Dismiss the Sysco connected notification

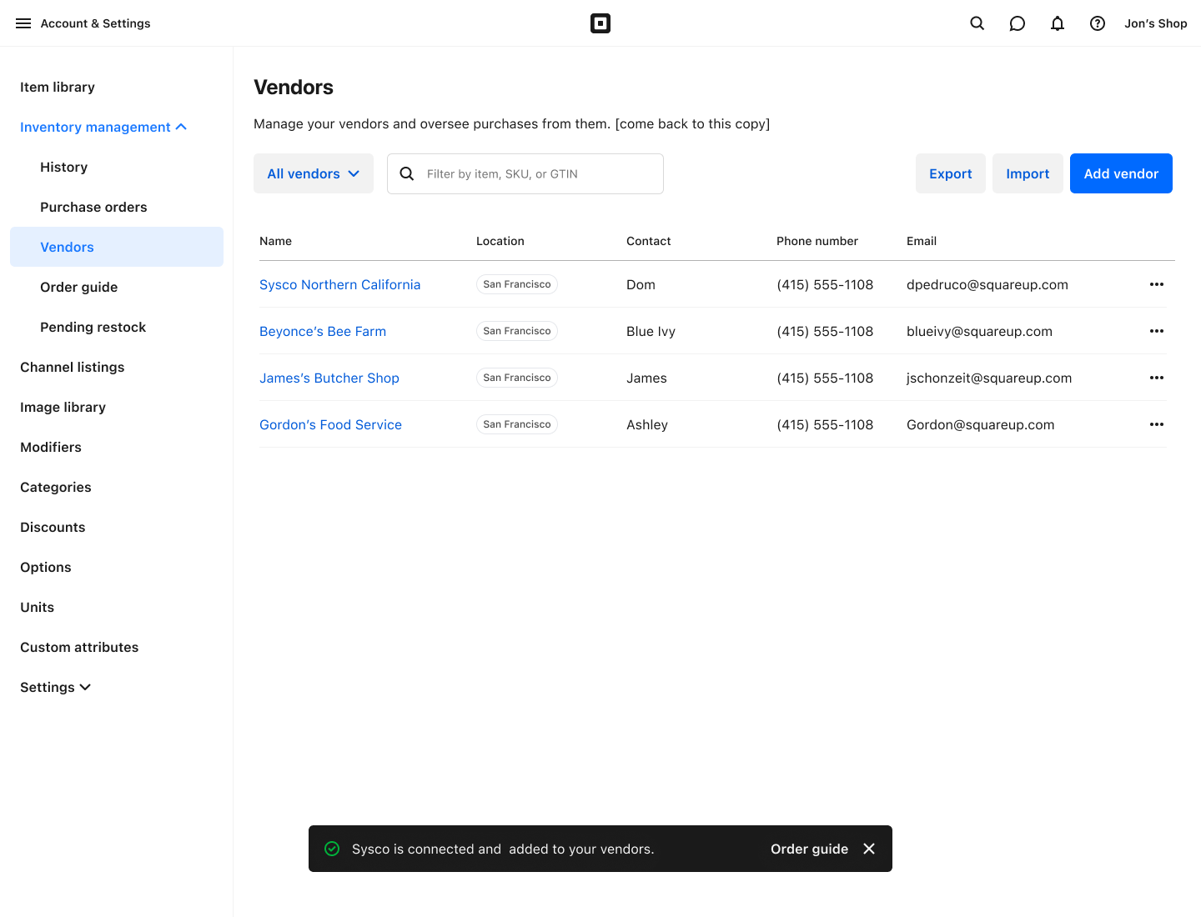click(869, 849)
